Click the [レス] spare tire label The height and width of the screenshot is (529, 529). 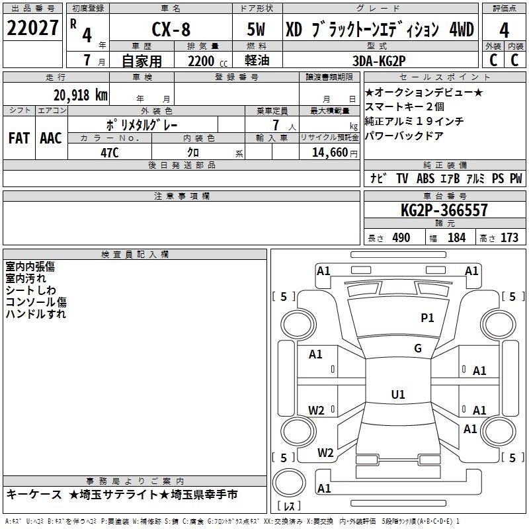pyautogui.click(x=289, y=506)
